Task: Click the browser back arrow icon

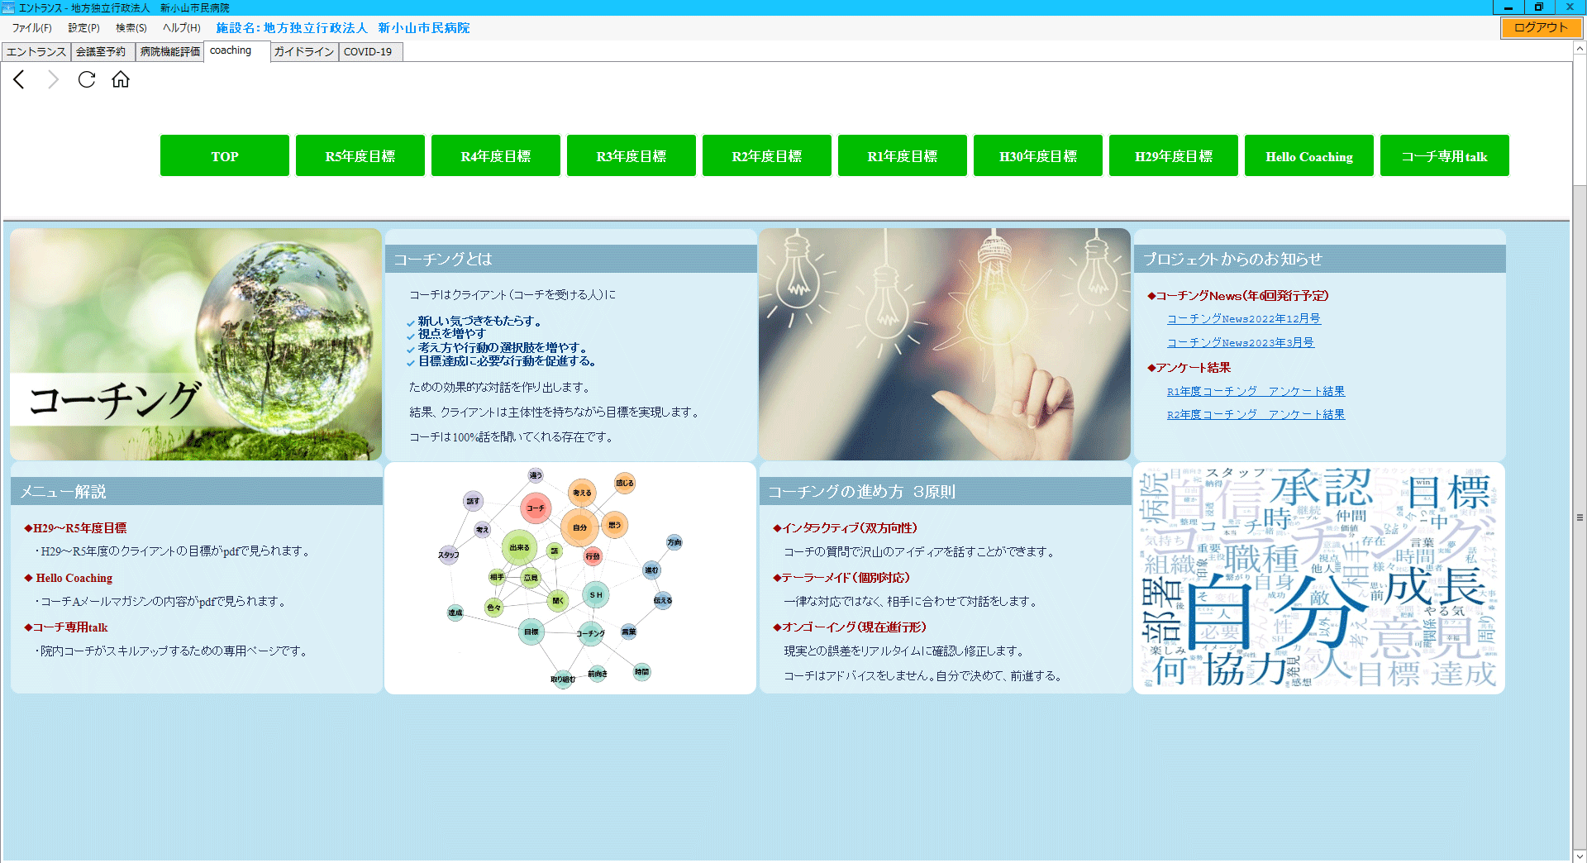Action: (x=19, y=79)
